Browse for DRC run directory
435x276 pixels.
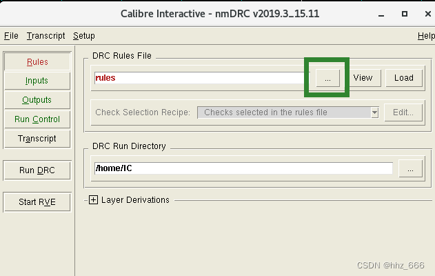click(410, 168)
